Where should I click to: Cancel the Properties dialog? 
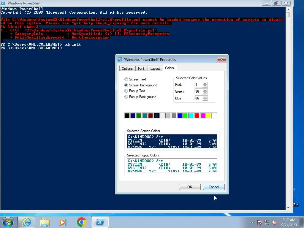[214, 187]
